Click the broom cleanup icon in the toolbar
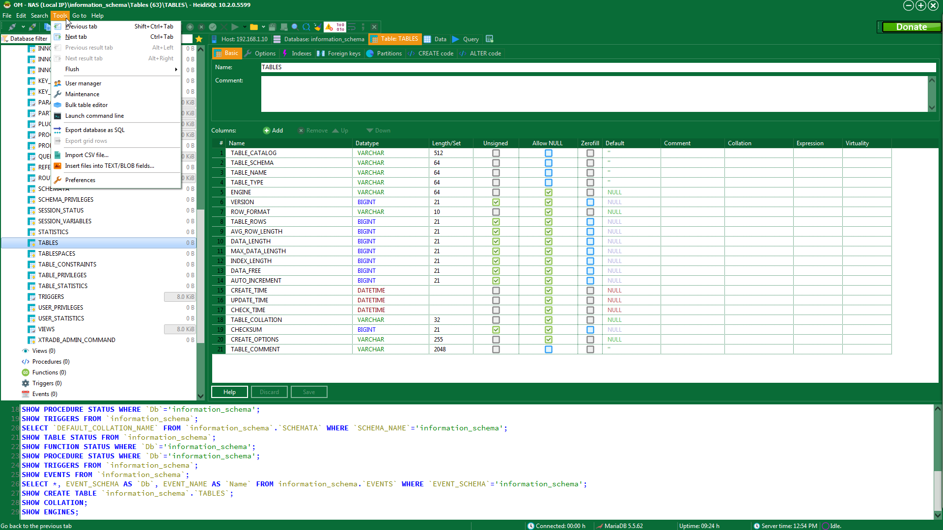Image resolution: width=943 pixels, height=530 pixels. (317, 27)
